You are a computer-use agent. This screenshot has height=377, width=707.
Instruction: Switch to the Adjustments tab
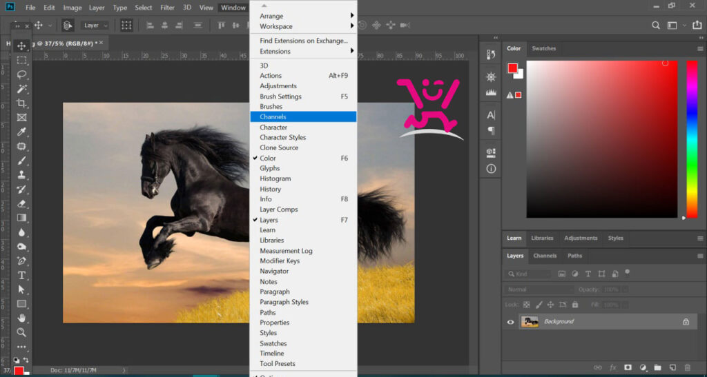pos(580,238)
